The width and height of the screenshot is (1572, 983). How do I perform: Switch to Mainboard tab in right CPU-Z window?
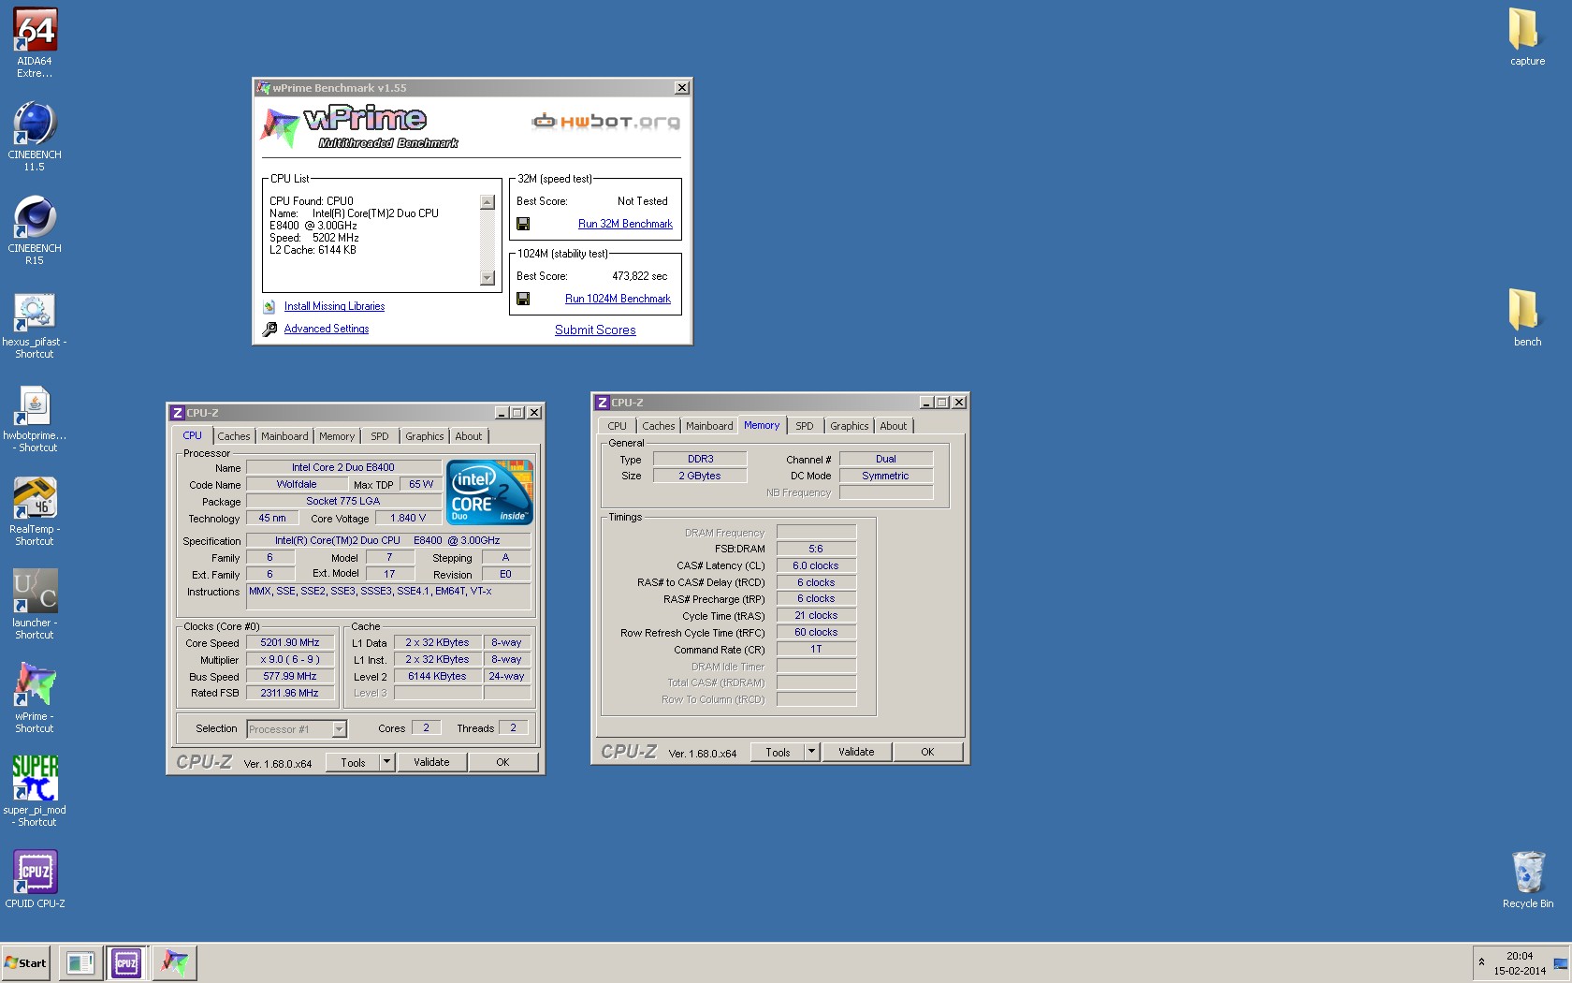(709, 426)
